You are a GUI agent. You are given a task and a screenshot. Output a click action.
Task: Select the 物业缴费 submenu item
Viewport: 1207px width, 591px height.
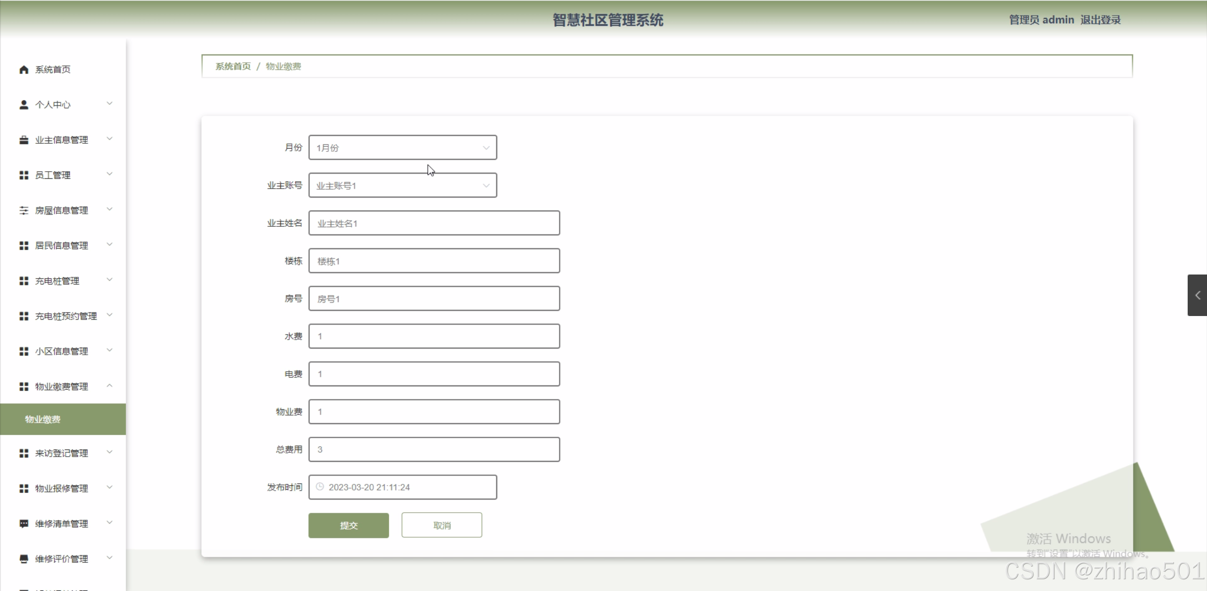click(x=42, y=419)
